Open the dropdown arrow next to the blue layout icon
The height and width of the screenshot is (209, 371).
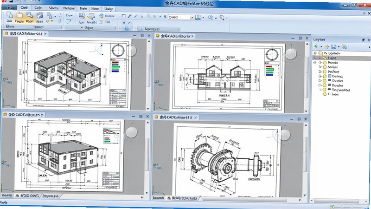(203, 18)
